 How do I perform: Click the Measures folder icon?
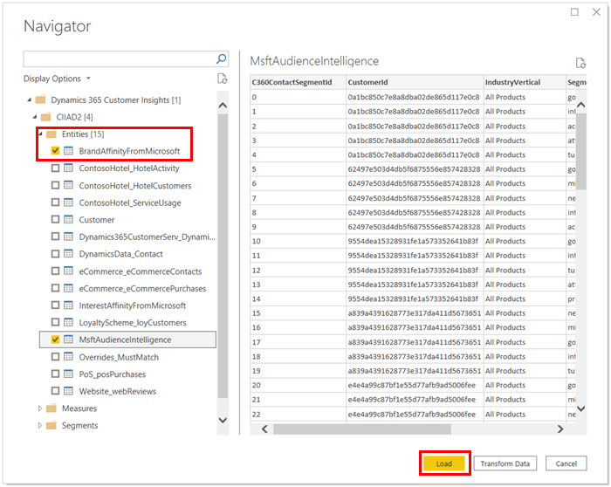click(51, 408)
